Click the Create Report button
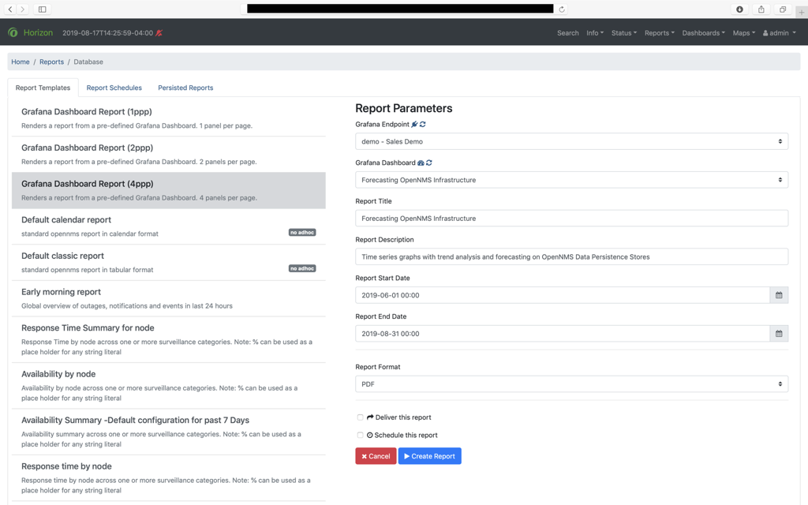This screenshot has height=505, width=808. 429,455
